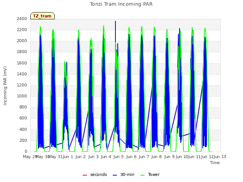Click the 0 y-axis tick value
Screen dimensions: 243x182
coord(26,151)
